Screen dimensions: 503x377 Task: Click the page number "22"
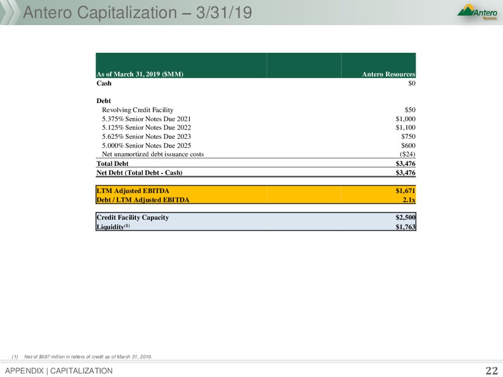[x=492, y=371]
